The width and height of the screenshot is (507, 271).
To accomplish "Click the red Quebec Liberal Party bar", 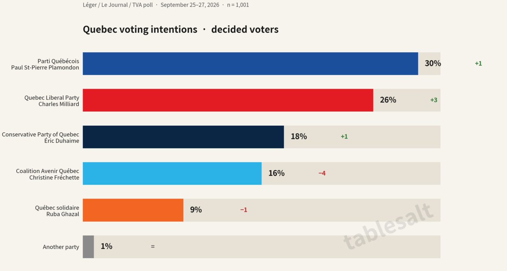I will (x=228, y=100).
